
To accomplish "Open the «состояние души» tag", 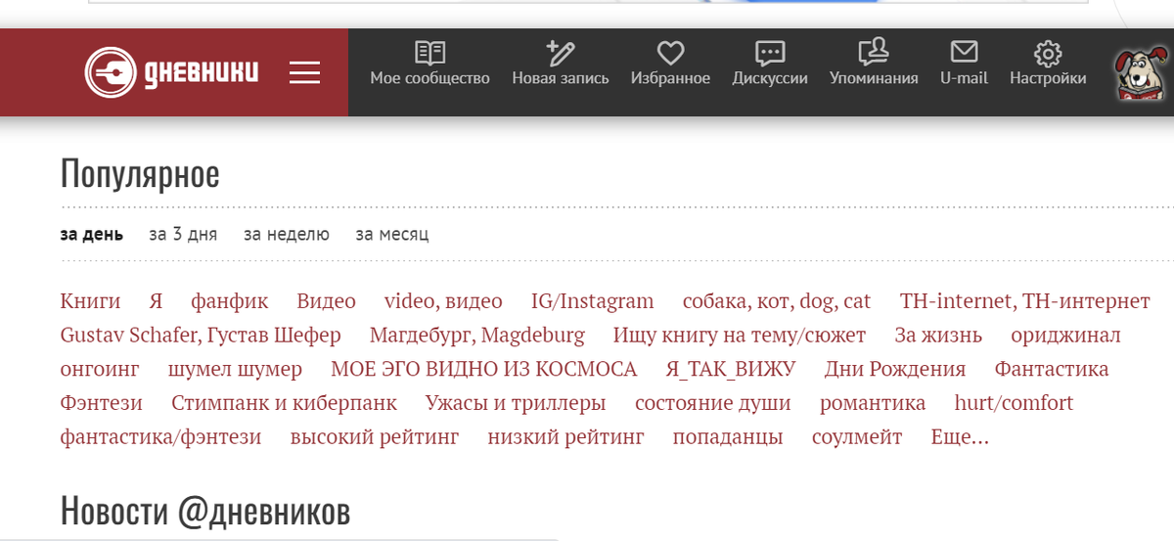I will (713, 403).
